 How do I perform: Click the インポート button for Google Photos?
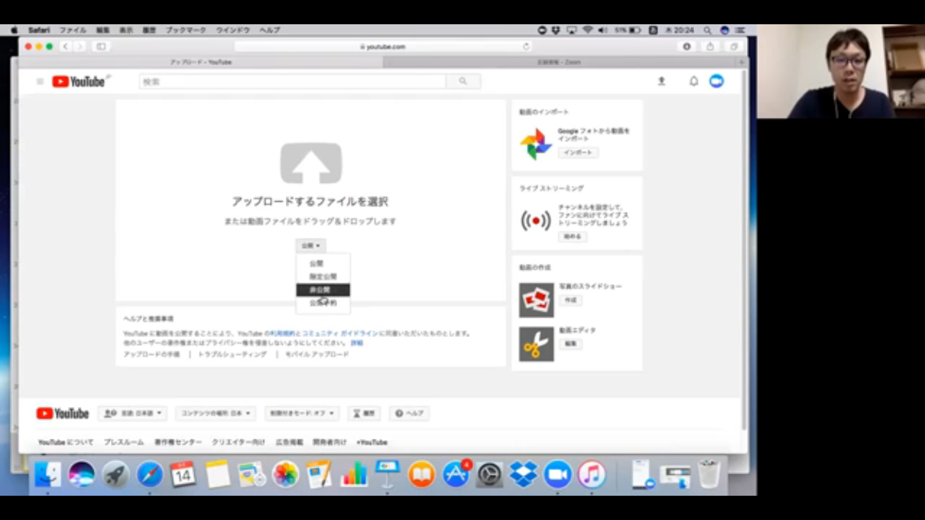pyautogui.click(x=578, y=153)
